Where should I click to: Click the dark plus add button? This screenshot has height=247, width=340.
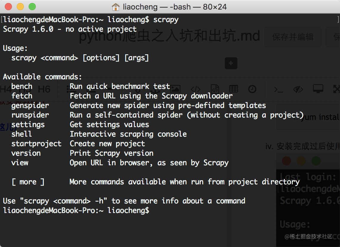click(231, 63)
